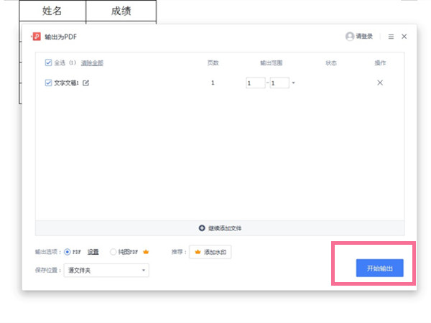This screenshot has width=431, height=323.
Task: Expand the page range dropdown arrow
Action: click(x=294, y=83)
